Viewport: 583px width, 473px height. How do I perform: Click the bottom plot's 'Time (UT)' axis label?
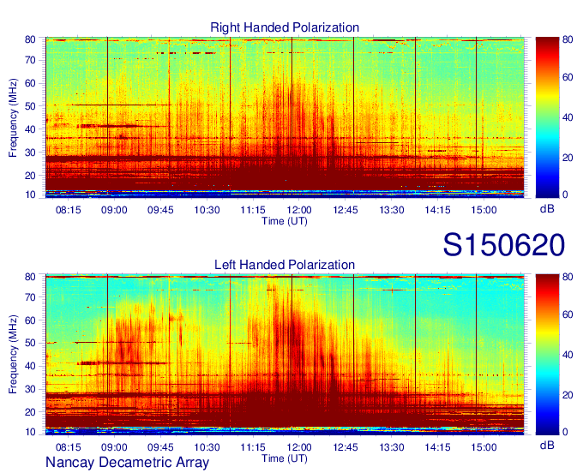point(285,458)
